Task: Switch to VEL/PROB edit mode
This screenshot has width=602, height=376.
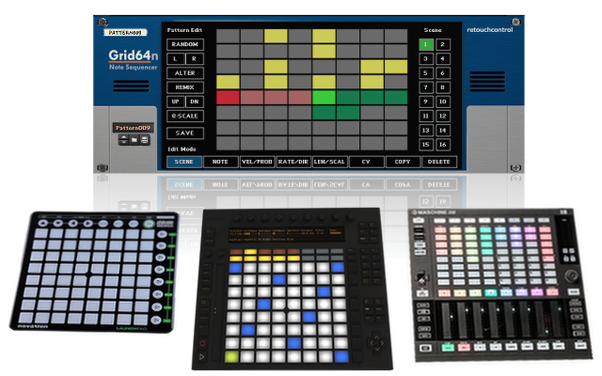Action: [x=257, y=162]
